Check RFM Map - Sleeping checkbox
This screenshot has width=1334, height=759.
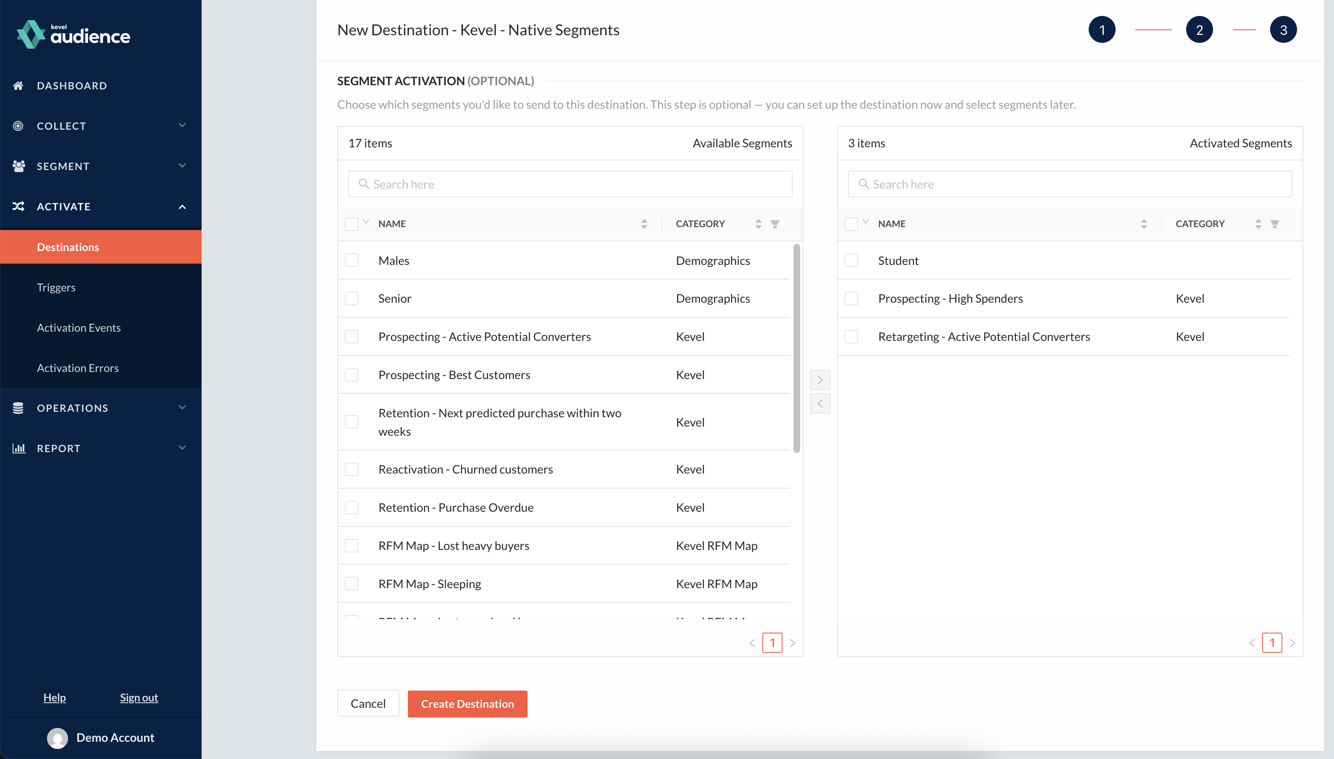tap(352, 584)
